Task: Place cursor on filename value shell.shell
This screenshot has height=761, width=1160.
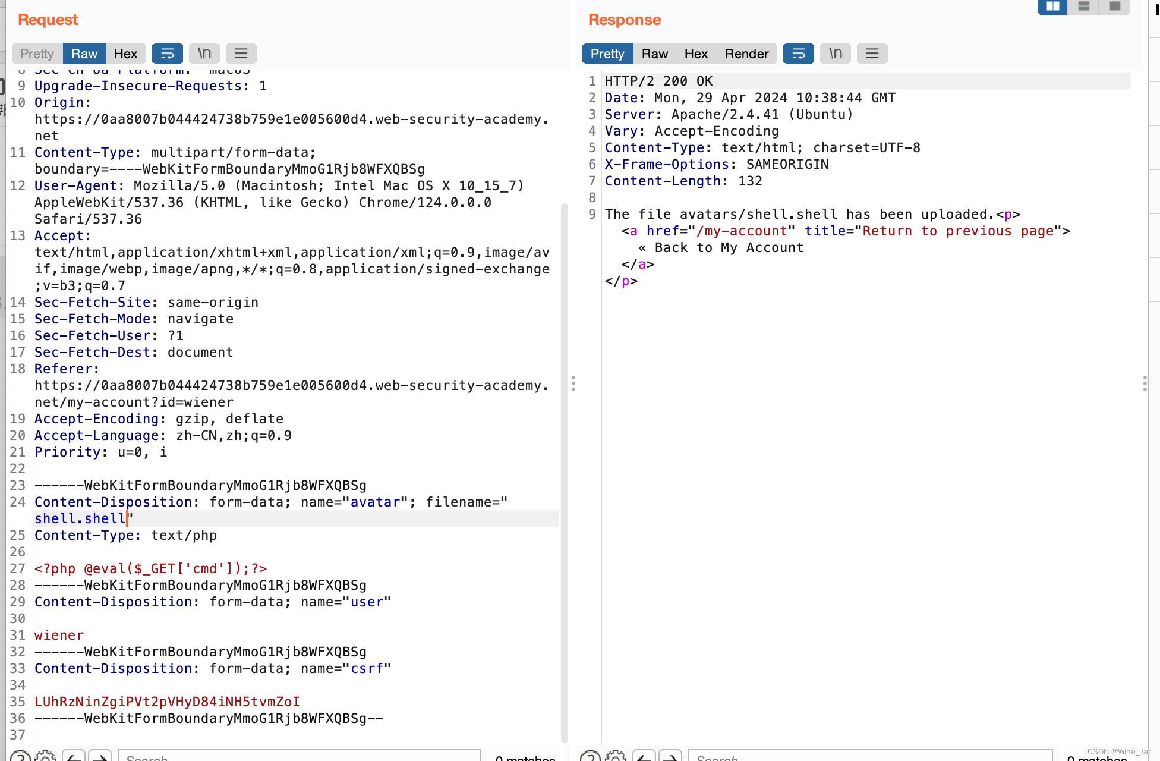Action: [80, 518]
